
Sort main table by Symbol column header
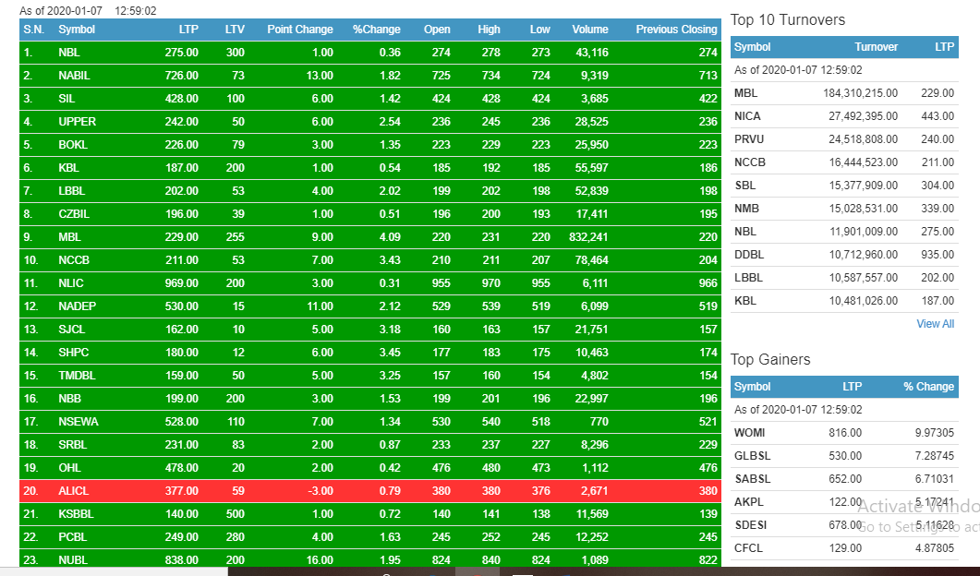tap(77, 30)
